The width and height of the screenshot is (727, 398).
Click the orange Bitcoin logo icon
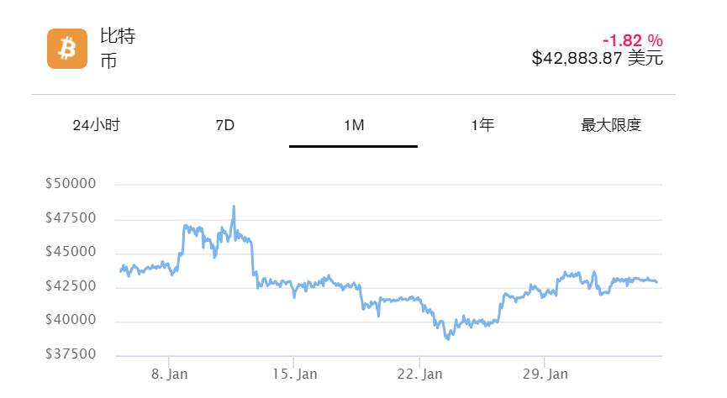(67, 49)
